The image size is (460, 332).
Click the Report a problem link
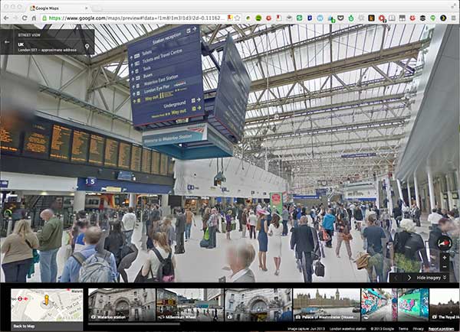[x=442, y=329]
